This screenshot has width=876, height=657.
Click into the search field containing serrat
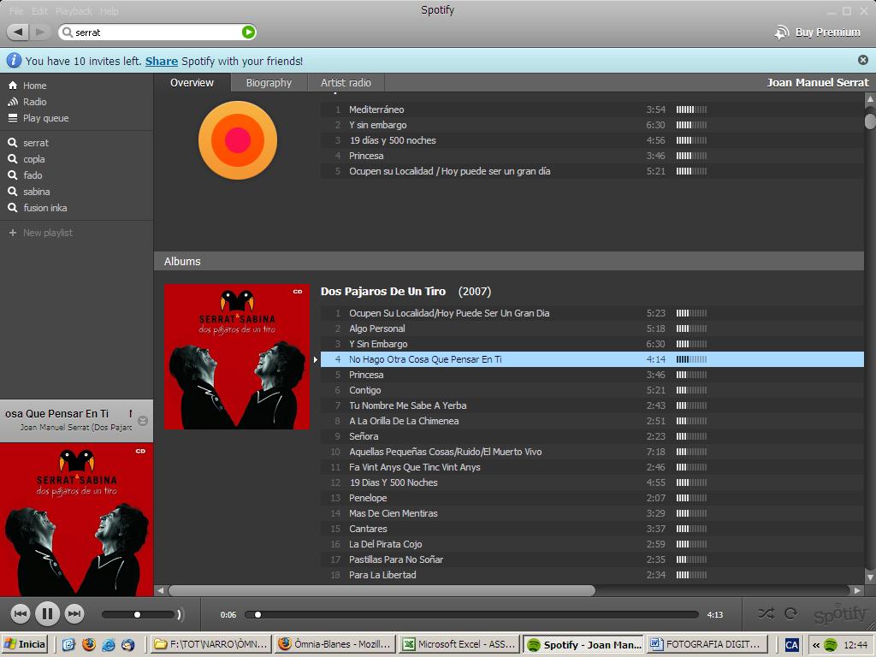157,33
